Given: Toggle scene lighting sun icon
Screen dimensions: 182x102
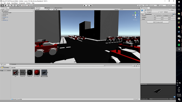Looking at the screenshot, I should coord(51,9).
